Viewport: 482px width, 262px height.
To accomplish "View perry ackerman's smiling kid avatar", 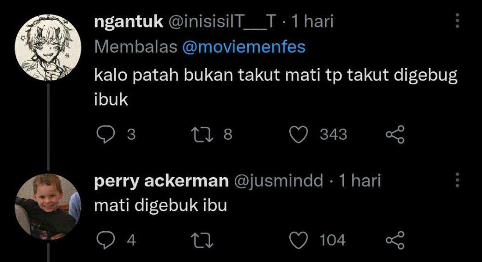I will [x=48, y=207].
